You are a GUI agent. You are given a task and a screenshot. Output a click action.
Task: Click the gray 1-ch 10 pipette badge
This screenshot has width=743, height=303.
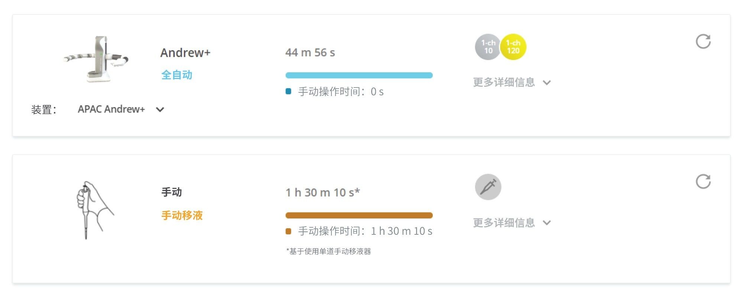(488, 47)
